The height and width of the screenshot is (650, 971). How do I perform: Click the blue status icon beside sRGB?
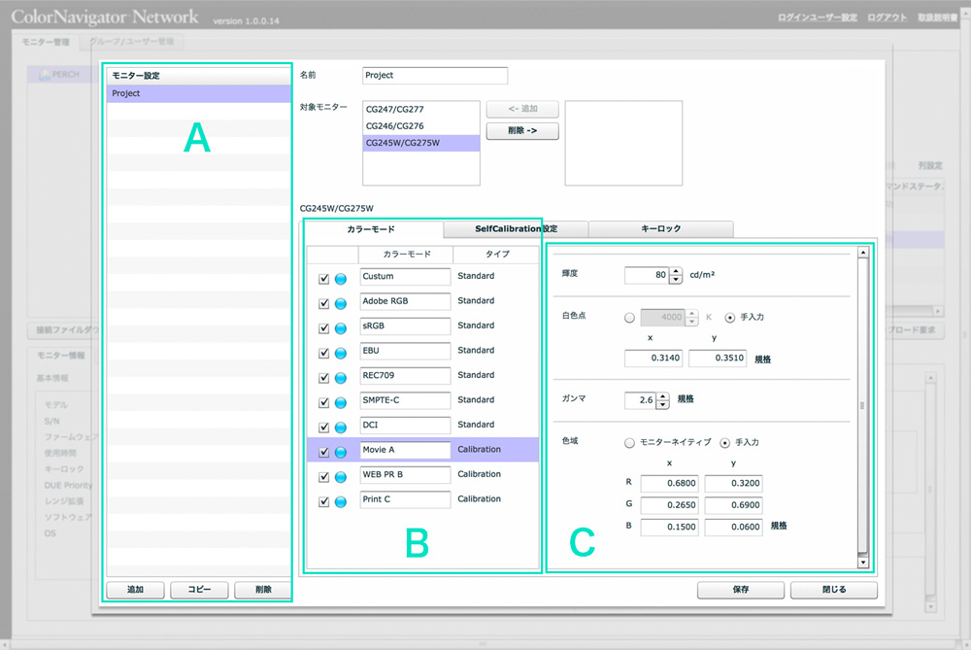[x=341, y=328]
